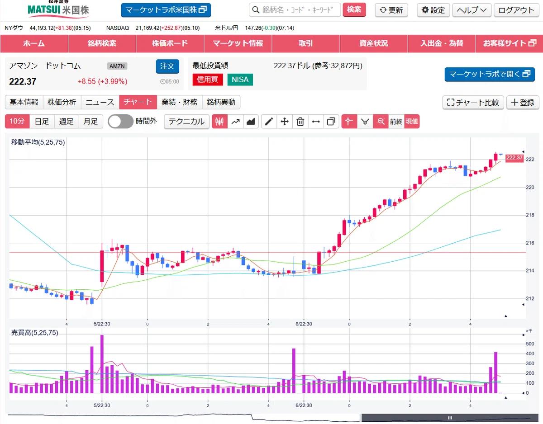Viewport: 543px width, 424px height.
Task: Open マーケット情報 in main navigation
Action: pos(238,43)
